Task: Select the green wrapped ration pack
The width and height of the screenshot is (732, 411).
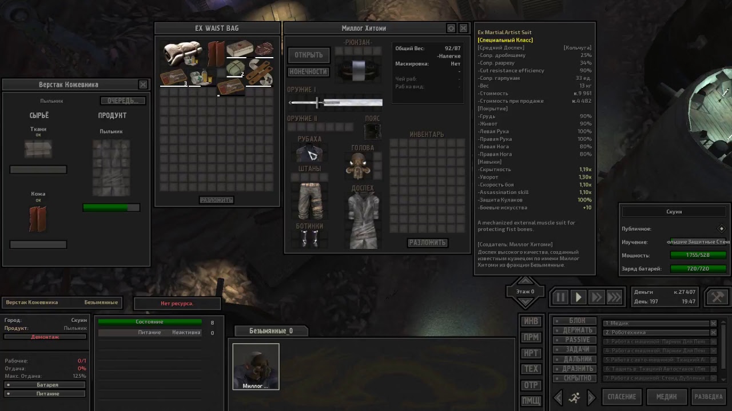Action: point(236,68)
